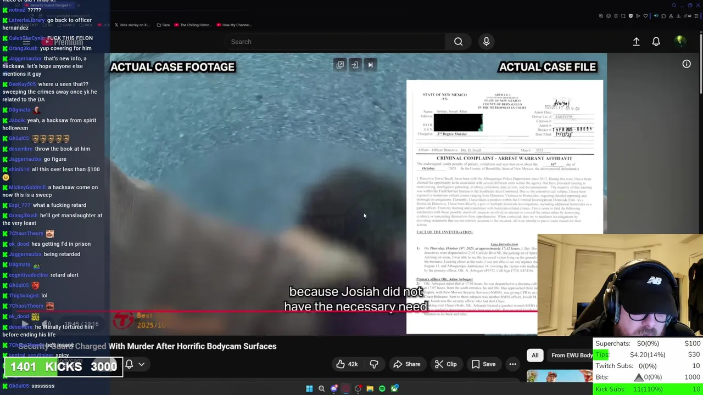Open the YouTube account avatar menu

tap(679, 41)
